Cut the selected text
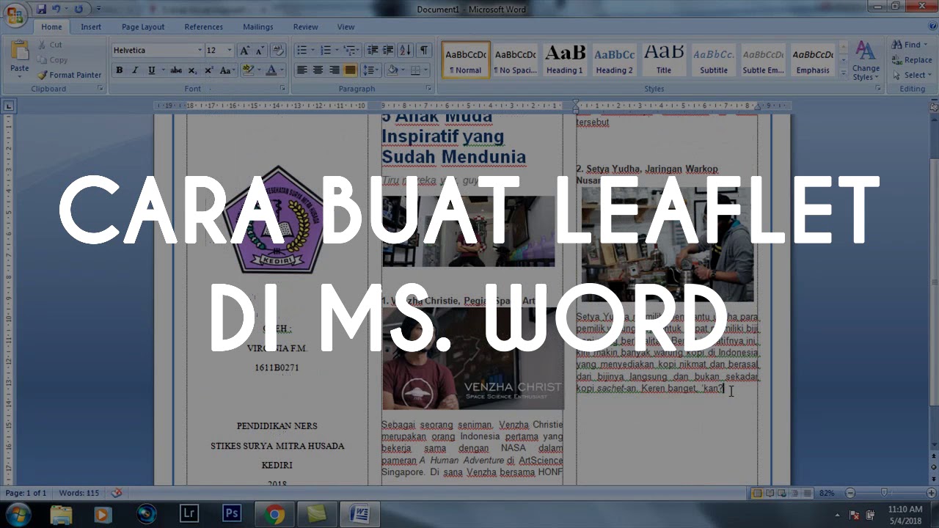Viewport: 939px width, 528px height. coord(50,45)
